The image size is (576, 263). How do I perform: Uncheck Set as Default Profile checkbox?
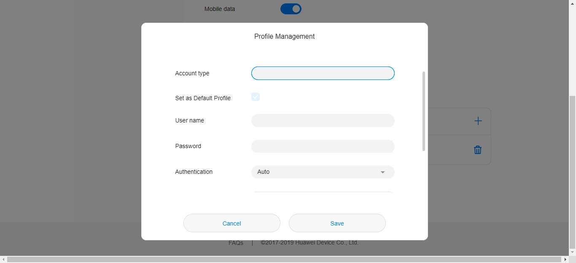(256, 97)
